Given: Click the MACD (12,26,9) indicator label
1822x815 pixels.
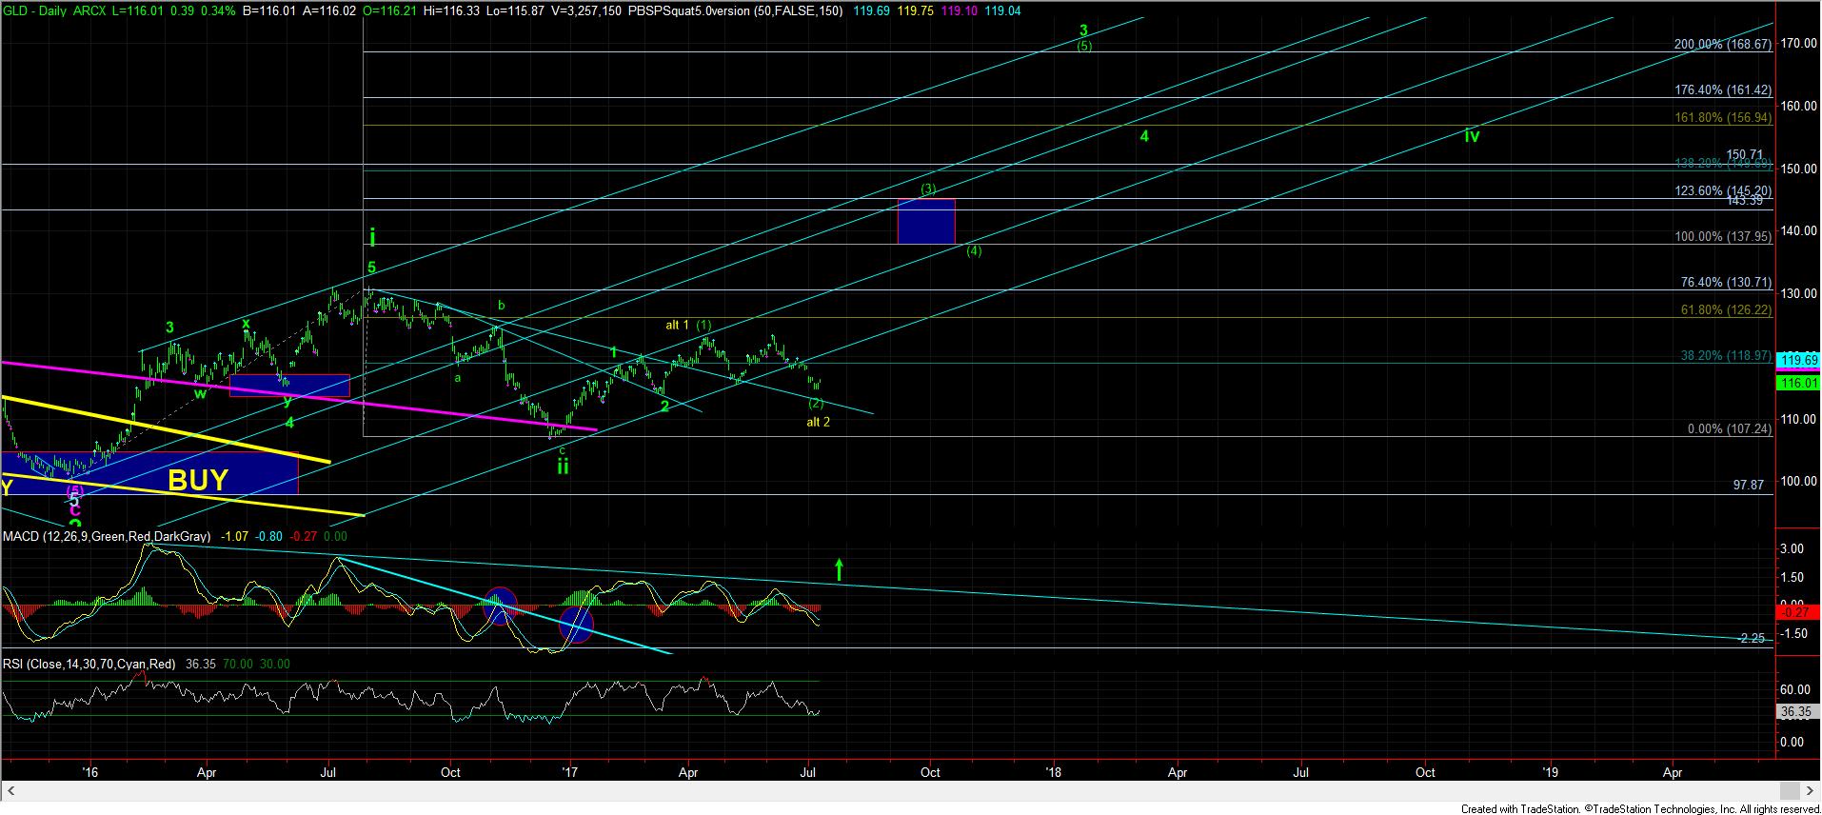Looking at the screenshot, I should click(x=106, y=537).
